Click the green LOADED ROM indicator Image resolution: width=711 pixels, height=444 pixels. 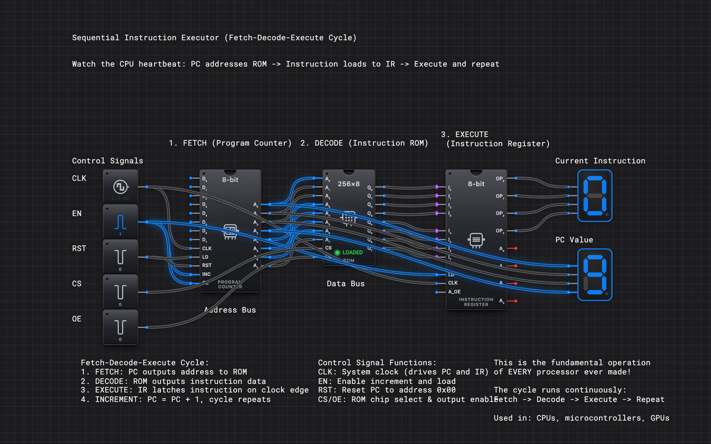pyautogui.click(x=349, y=252)
